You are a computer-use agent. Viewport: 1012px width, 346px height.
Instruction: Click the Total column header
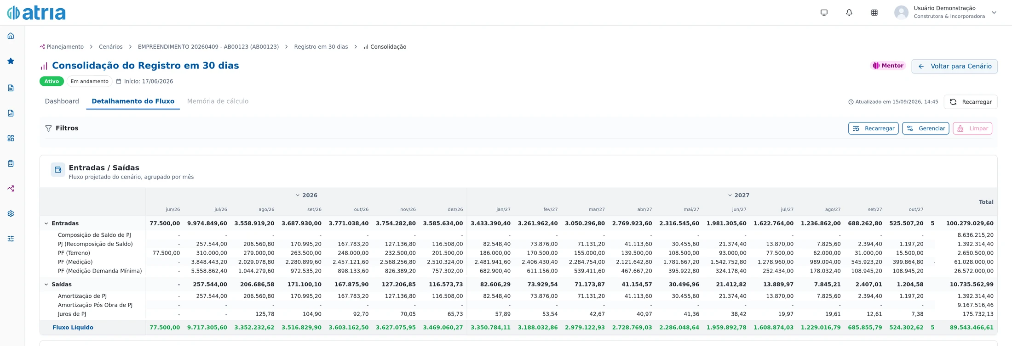(986, 202)
